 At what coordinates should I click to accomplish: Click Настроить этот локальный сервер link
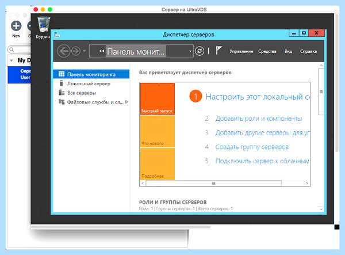pos(258,97)
